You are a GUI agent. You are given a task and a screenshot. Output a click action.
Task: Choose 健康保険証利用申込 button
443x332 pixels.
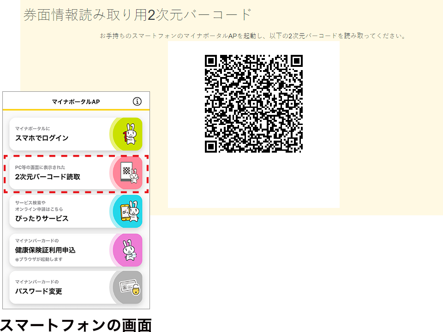tap(76, 250)
